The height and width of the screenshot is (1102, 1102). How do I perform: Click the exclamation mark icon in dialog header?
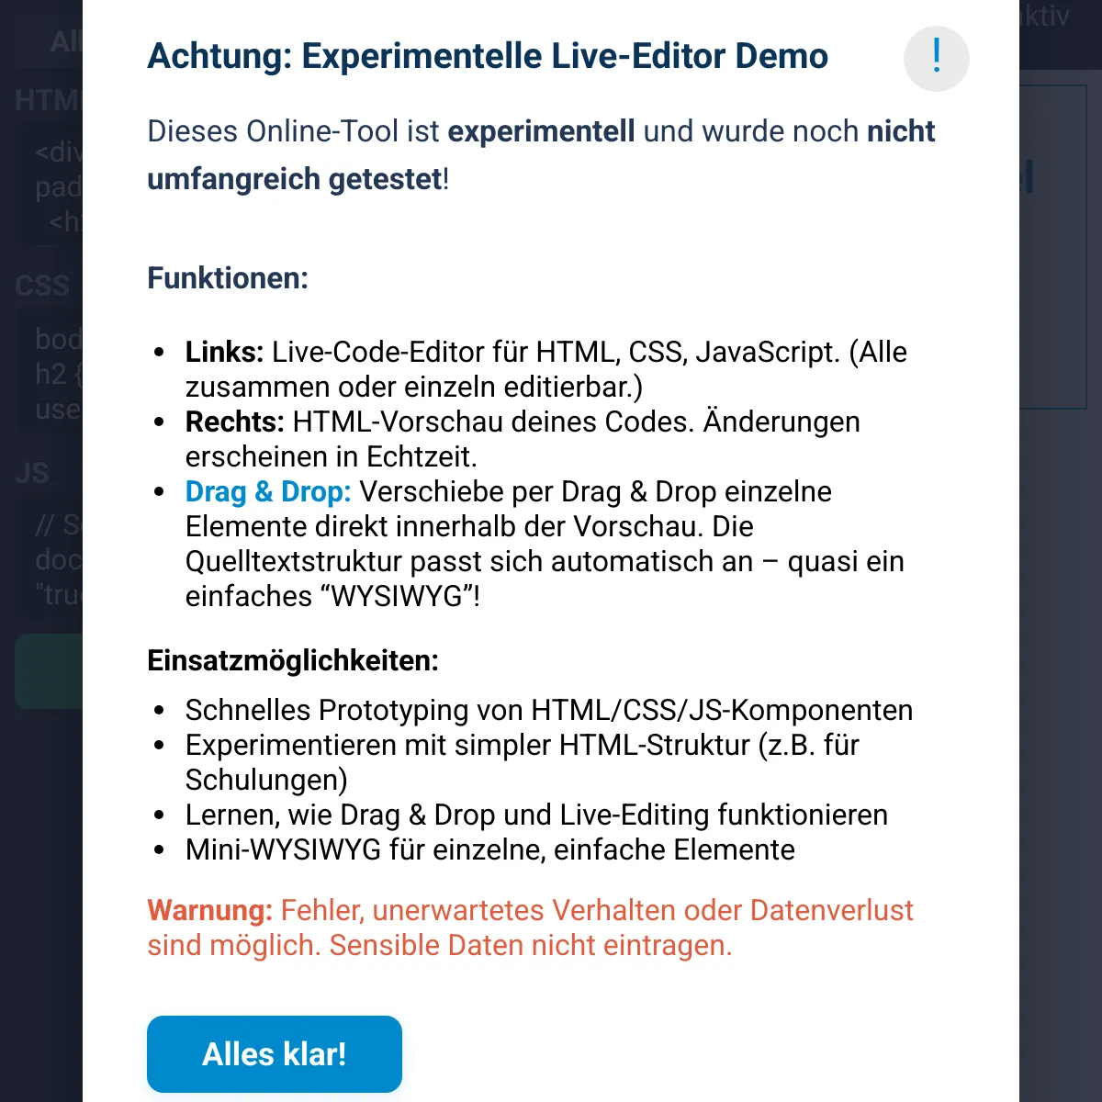[x=937, y=59]
